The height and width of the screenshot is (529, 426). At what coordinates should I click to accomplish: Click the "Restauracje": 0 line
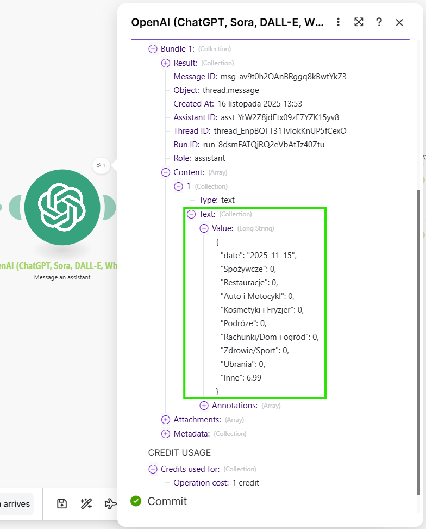[x=249, y=282]
